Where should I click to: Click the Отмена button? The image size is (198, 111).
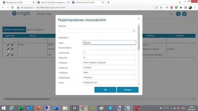[x=128, y=90]
